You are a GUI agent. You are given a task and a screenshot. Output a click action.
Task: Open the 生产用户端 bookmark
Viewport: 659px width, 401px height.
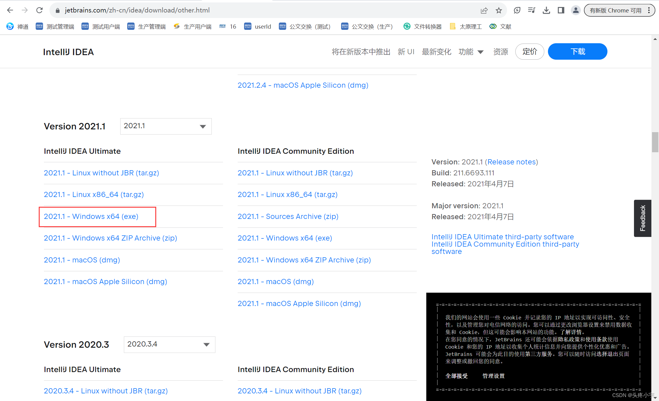(x=193, y=26)
